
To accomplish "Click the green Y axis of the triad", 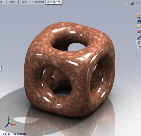I will 9,119.
